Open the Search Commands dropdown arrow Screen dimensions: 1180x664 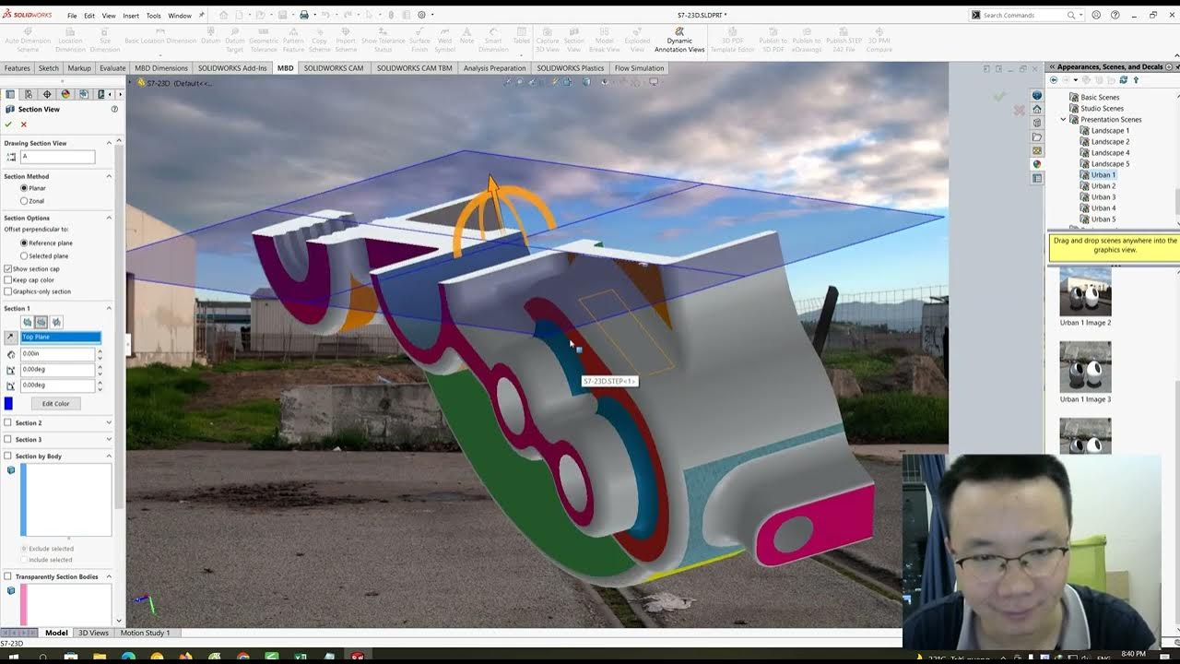[x=1081, y=15]
